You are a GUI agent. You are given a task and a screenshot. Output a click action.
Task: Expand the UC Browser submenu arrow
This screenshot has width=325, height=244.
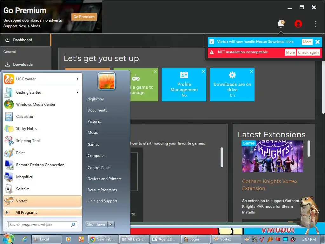click(77, 79)
